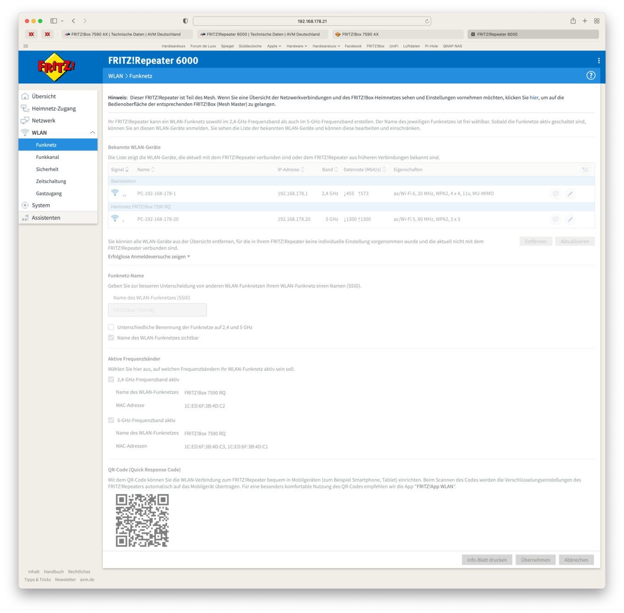Image resolution: width=624 pixels, height=613 pixels.
Task: Click the Entfernen button
Action: tap(535, 241)
